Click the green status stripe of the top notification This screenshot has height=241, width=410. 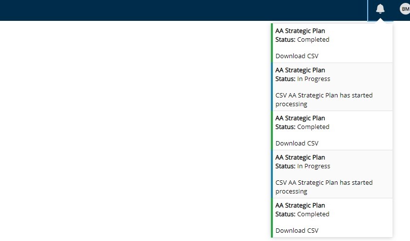tap(272, 43)
